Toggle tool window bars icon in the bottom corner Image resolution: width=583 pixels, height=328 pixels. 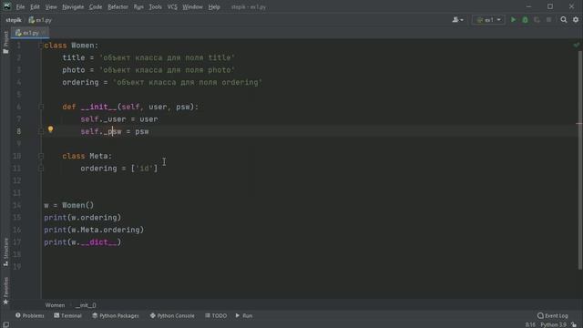pos(5,324)
